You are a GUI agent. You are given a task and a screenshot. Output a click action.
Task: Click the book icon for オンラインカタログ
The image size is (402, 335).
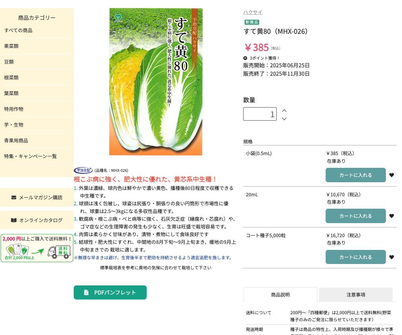(14, 220)
